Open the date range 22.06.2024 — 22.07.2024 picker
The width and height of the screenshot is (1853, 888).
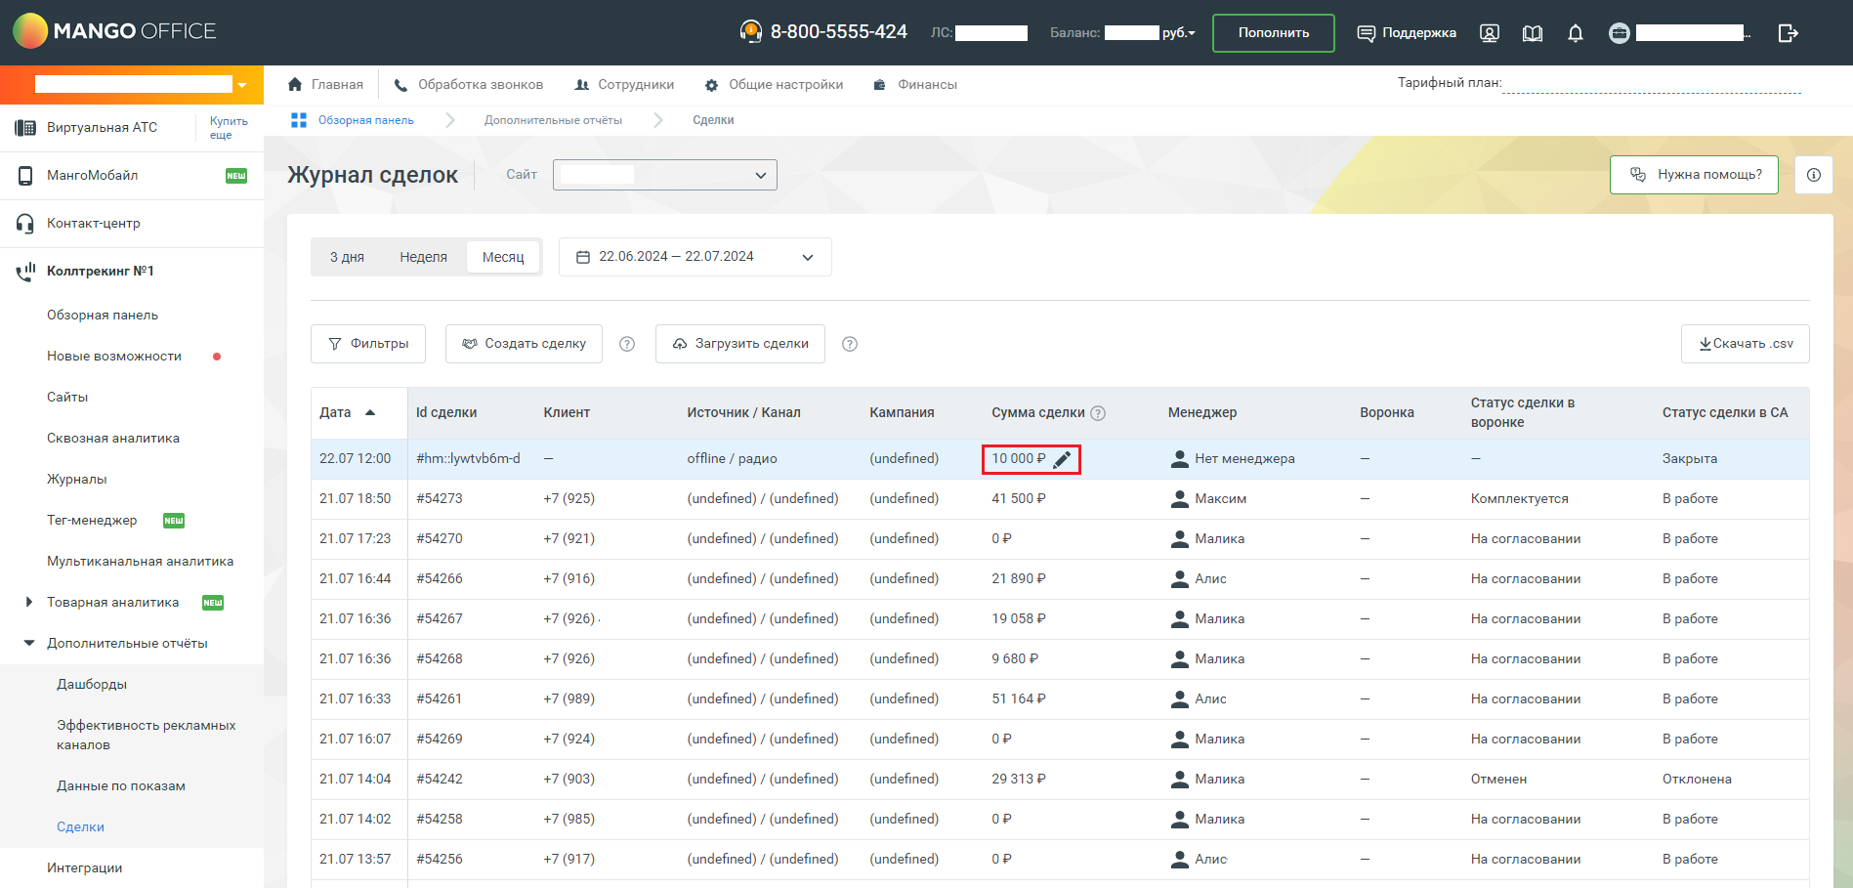(695, 257)
